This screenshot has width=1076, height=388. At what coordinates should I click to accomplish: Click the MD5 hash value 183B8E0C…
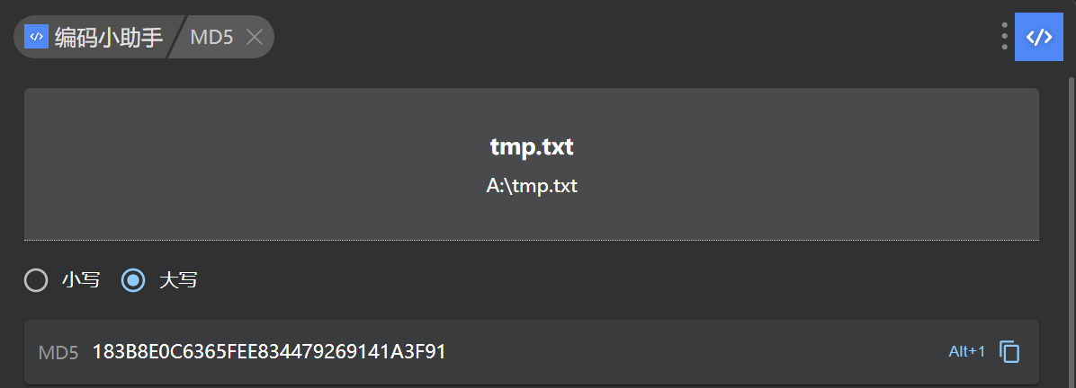click(x=269, y=352)
